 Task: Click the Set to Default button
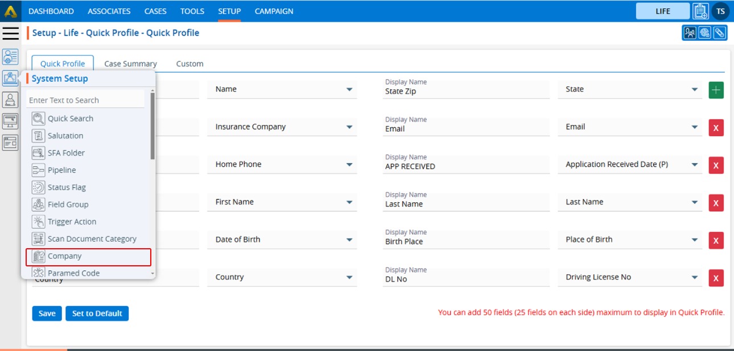click(x=97, y=314)
